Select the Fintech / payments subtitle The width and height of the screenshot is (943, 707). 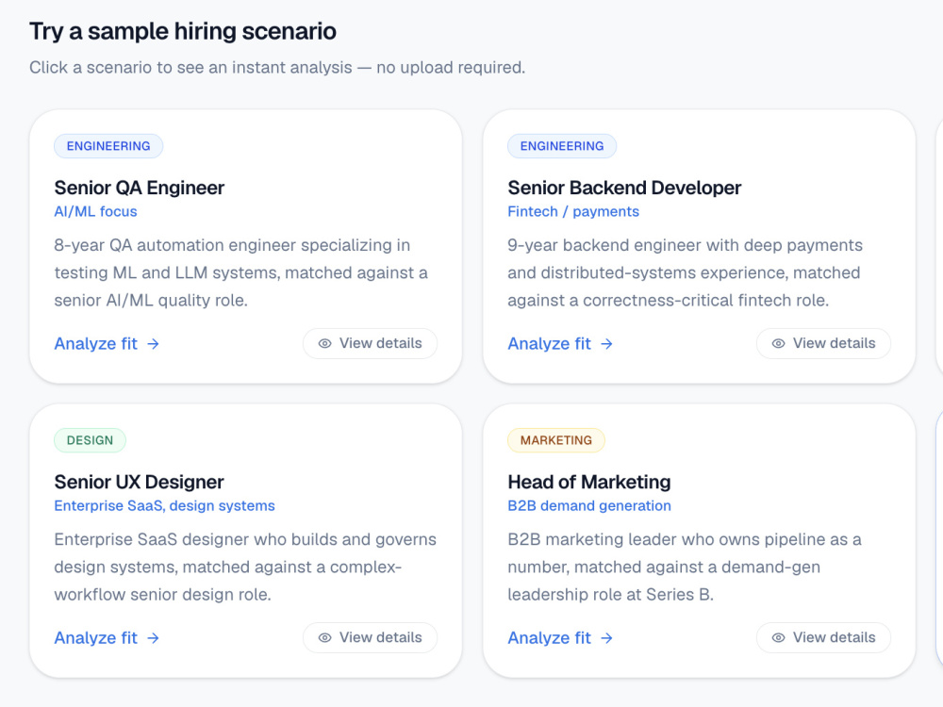click(573, 211)
